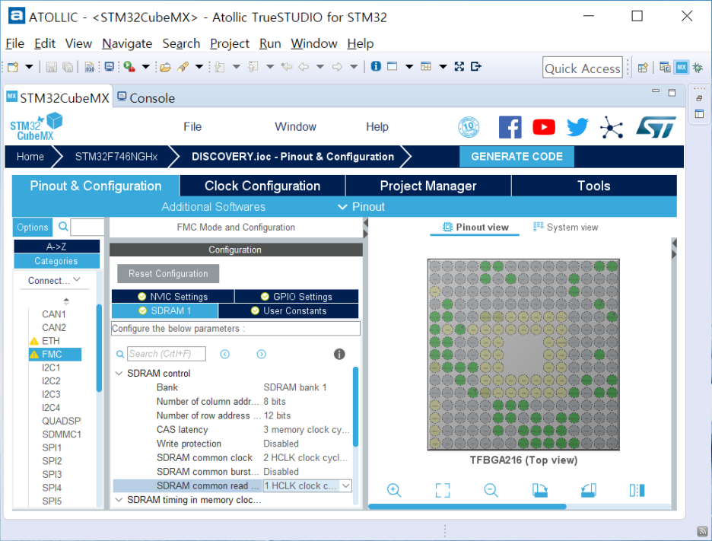
Task: Open the Tools tab
Action: coord(594,186)
